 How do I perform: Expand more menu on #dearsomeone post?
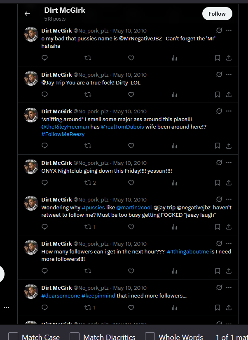point(229,288)
